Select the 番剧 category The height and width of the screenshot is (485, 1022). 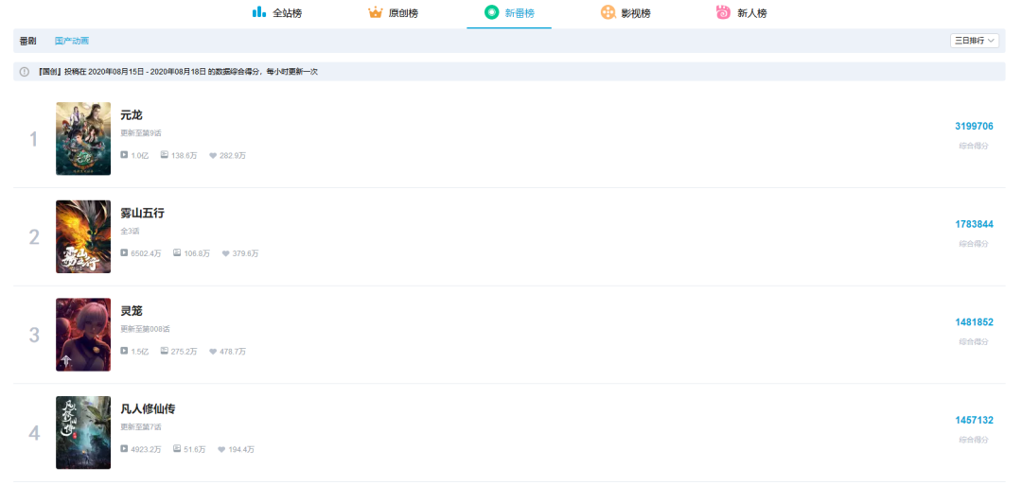(x=28, y=42)
